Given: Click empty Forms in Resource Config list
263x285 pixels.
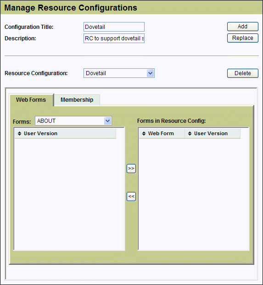Looking at the screenshot, I should [193, 194].
